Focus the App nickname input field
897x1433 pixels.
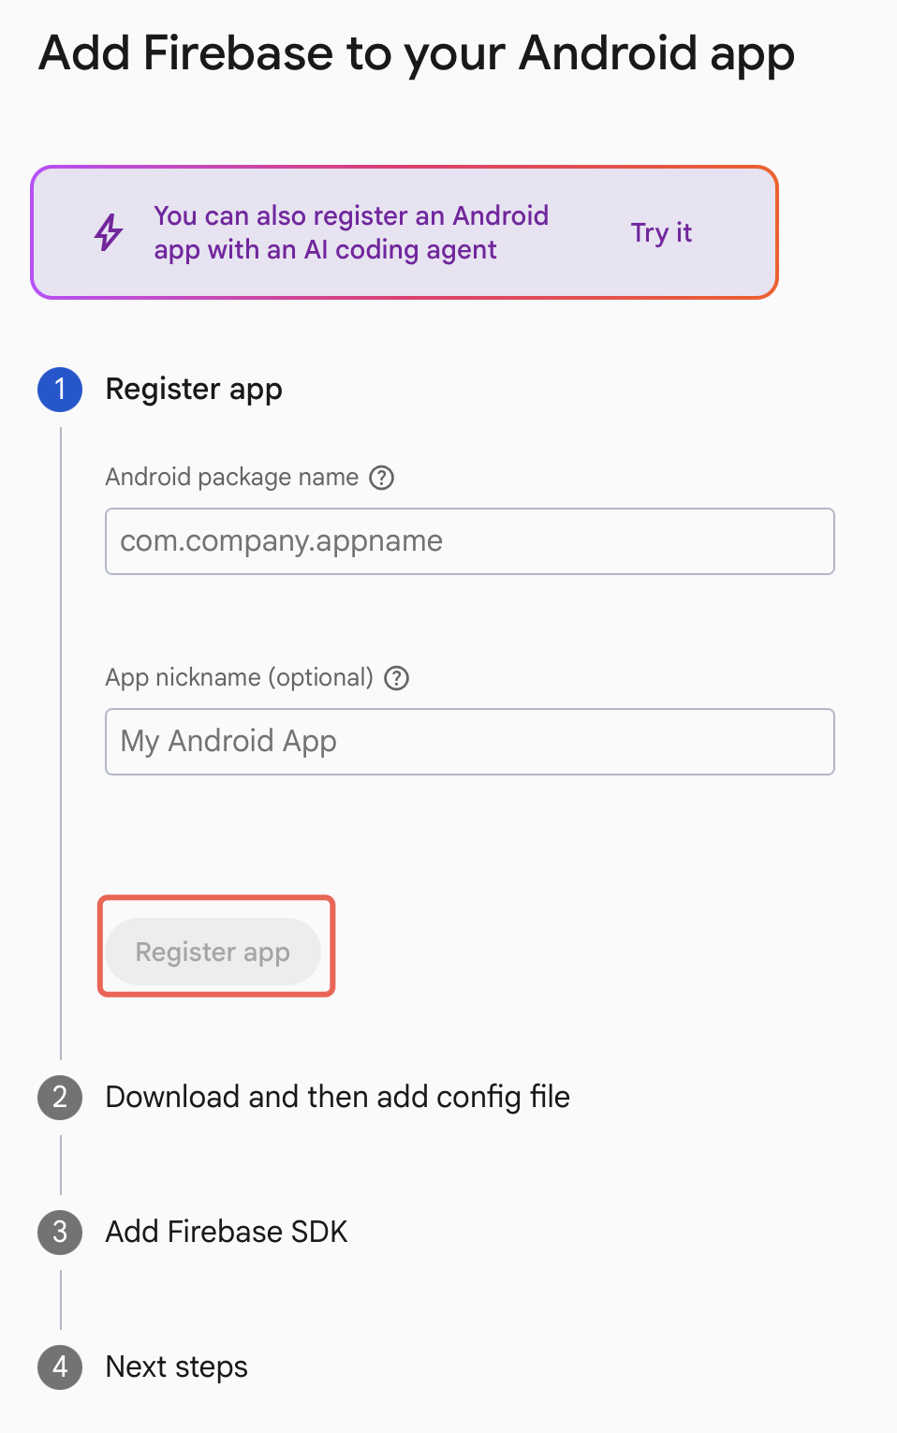pos(470,742)
